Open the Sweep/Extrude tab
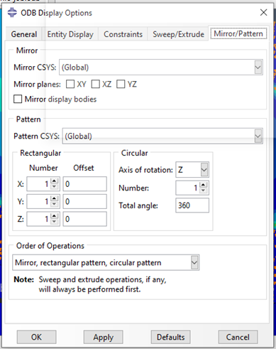 pyautogui.click(x=178, y=34)
